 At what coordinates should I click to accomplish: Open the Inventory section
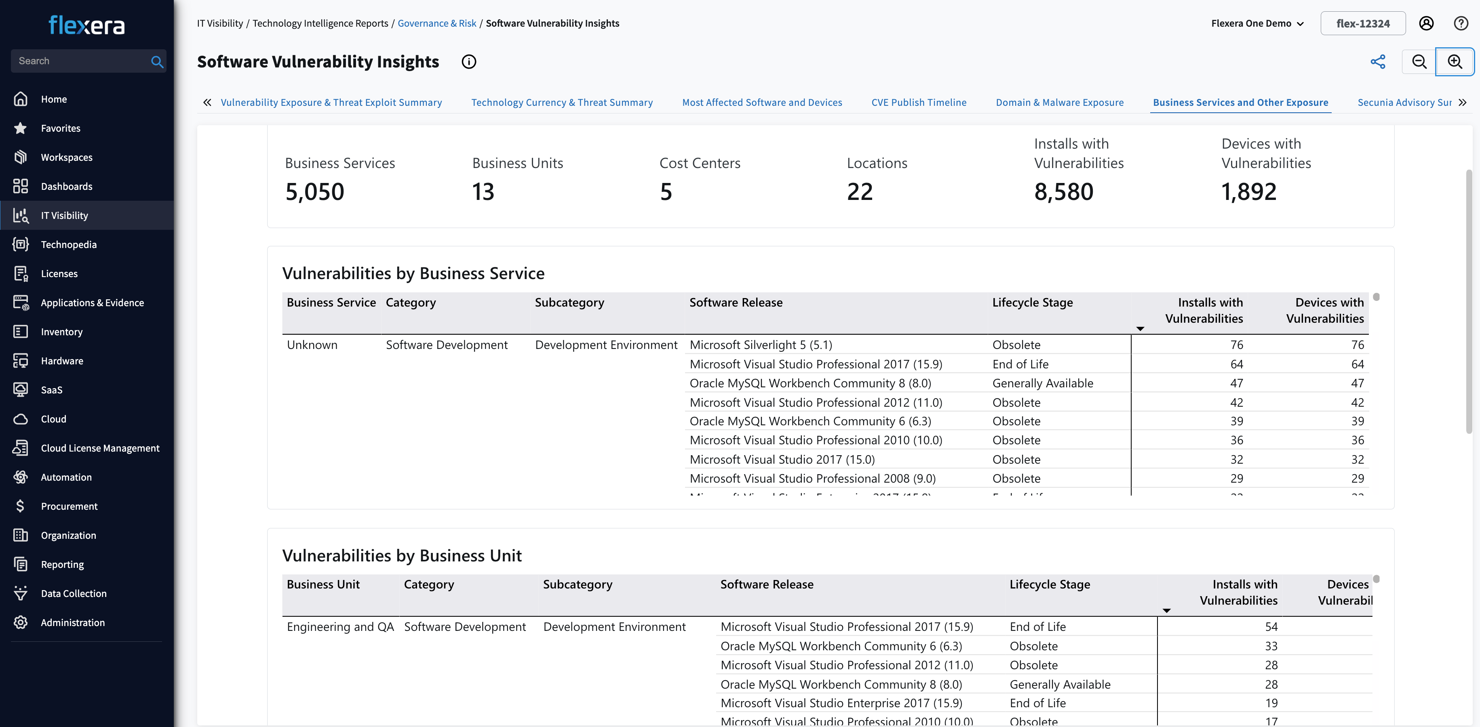coord(61,331)
